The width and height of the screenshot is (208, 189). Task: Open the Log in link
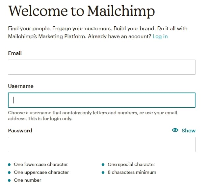click(160, 36)
